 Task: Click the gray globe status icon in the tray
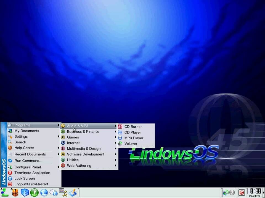[232, 193]
